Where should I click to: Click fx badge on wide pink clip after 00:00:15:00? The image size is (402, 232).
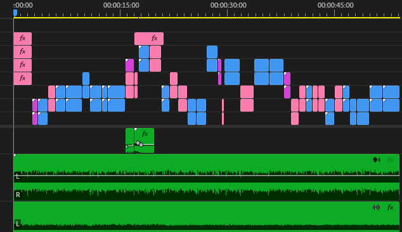point(154,38)
